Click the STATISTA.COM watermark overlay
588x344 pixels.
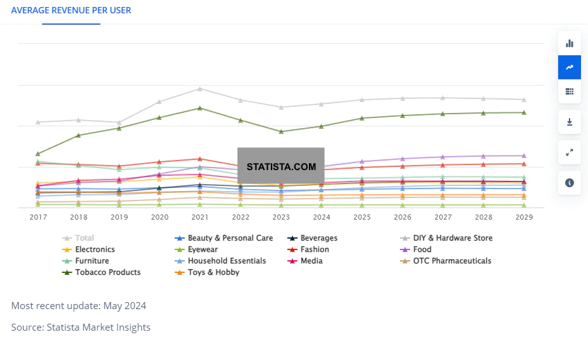(281, 166)
